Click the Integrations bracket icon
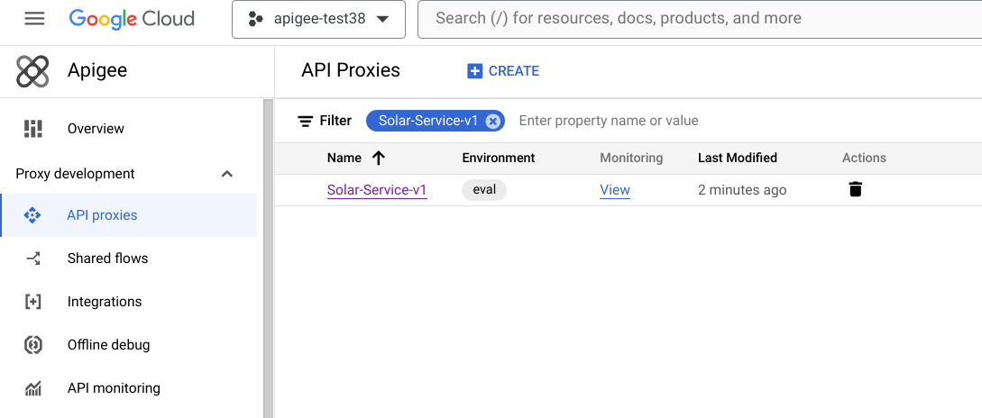Screen dimensions: 982x418 [32, 302]
